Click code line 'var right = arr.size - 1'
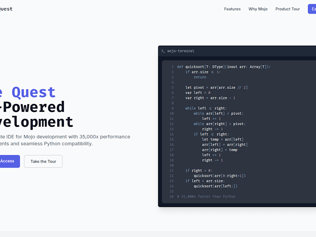Image resolution: width=316 pixels, height=237 pixels. [x=211, y=98]
